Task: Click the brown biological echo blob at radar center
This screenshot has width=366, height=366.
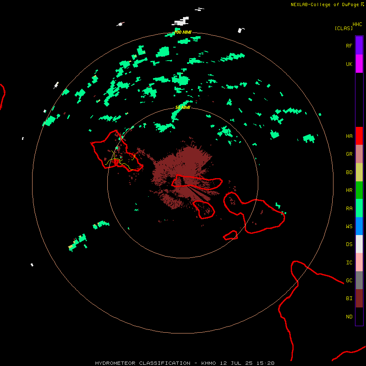Action: 184,177
